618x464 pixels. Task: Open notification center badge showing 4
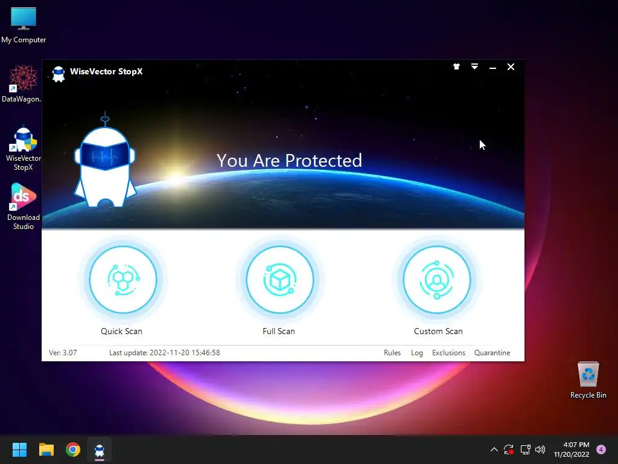[601, 449]
